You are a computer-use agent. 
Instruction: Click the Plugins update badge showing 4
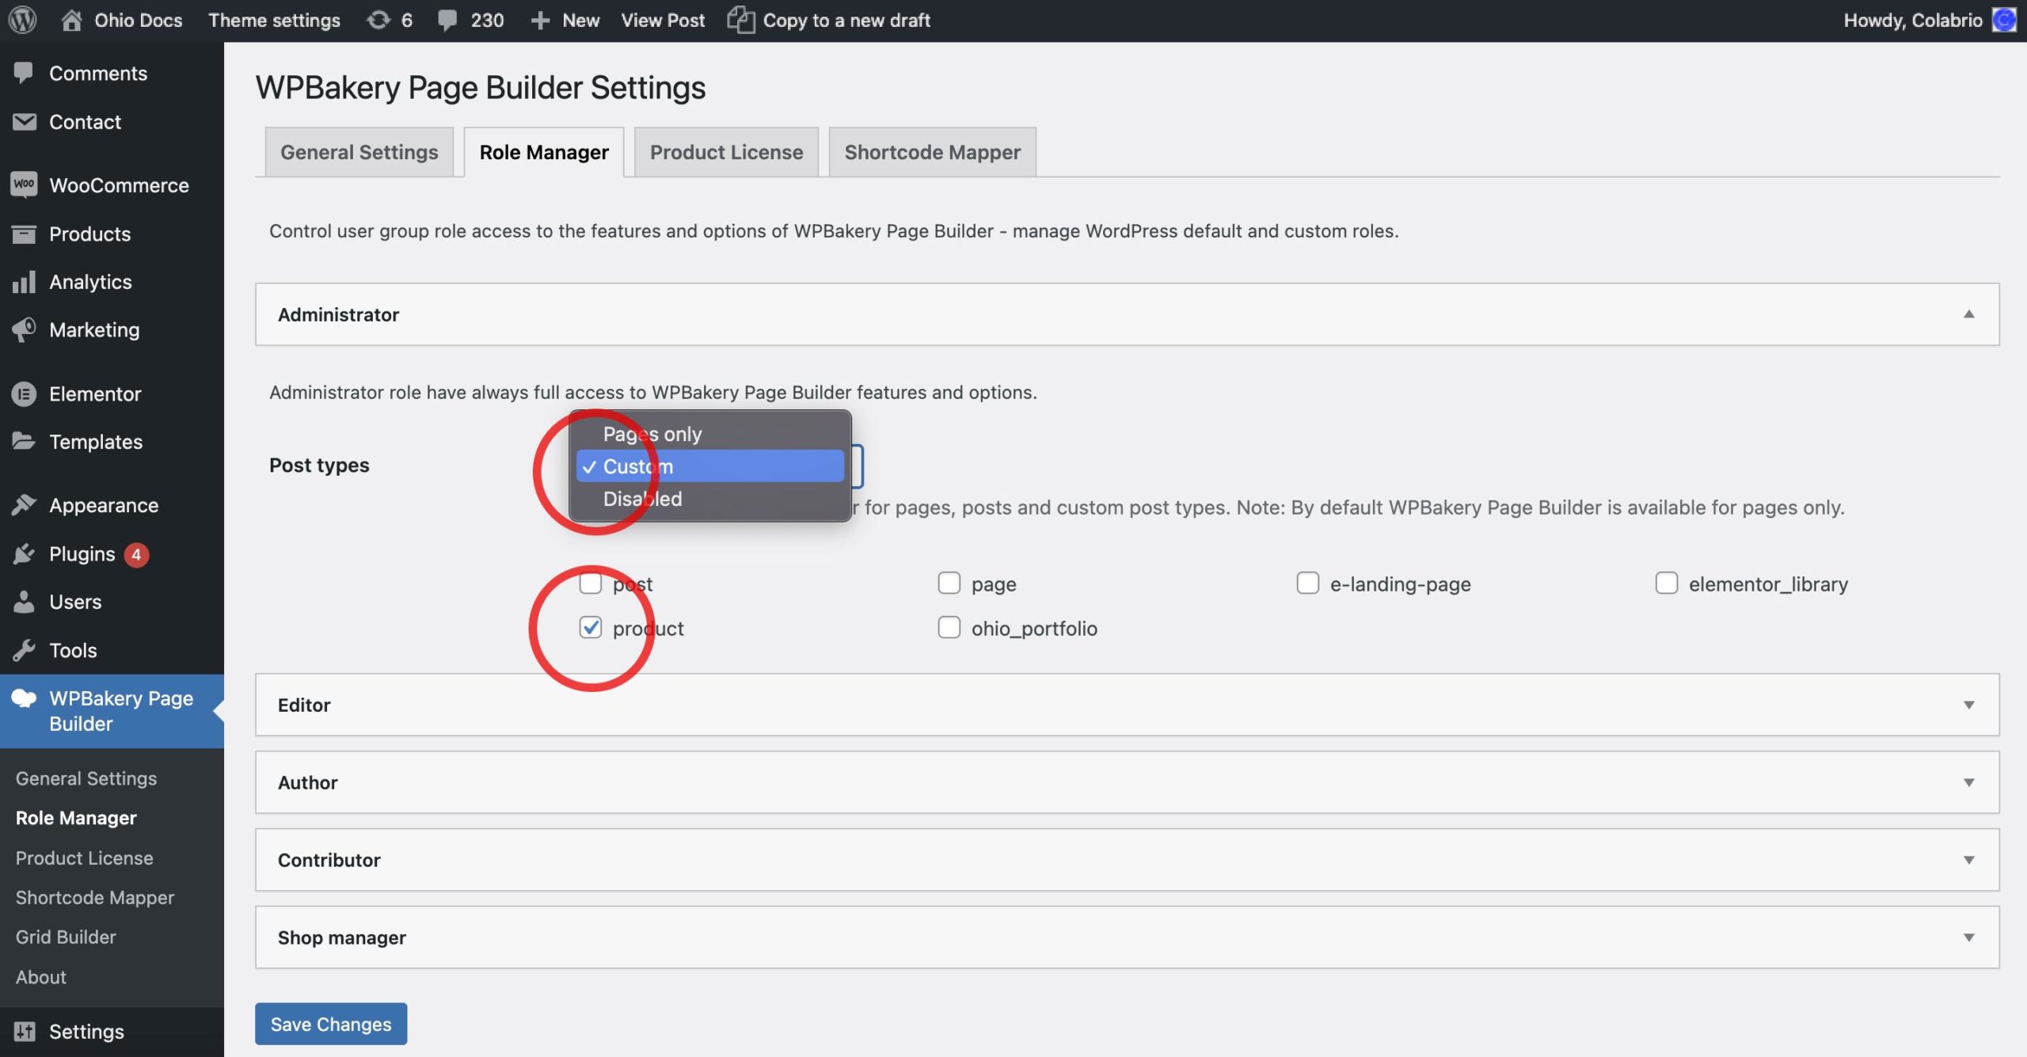point(136,554)
